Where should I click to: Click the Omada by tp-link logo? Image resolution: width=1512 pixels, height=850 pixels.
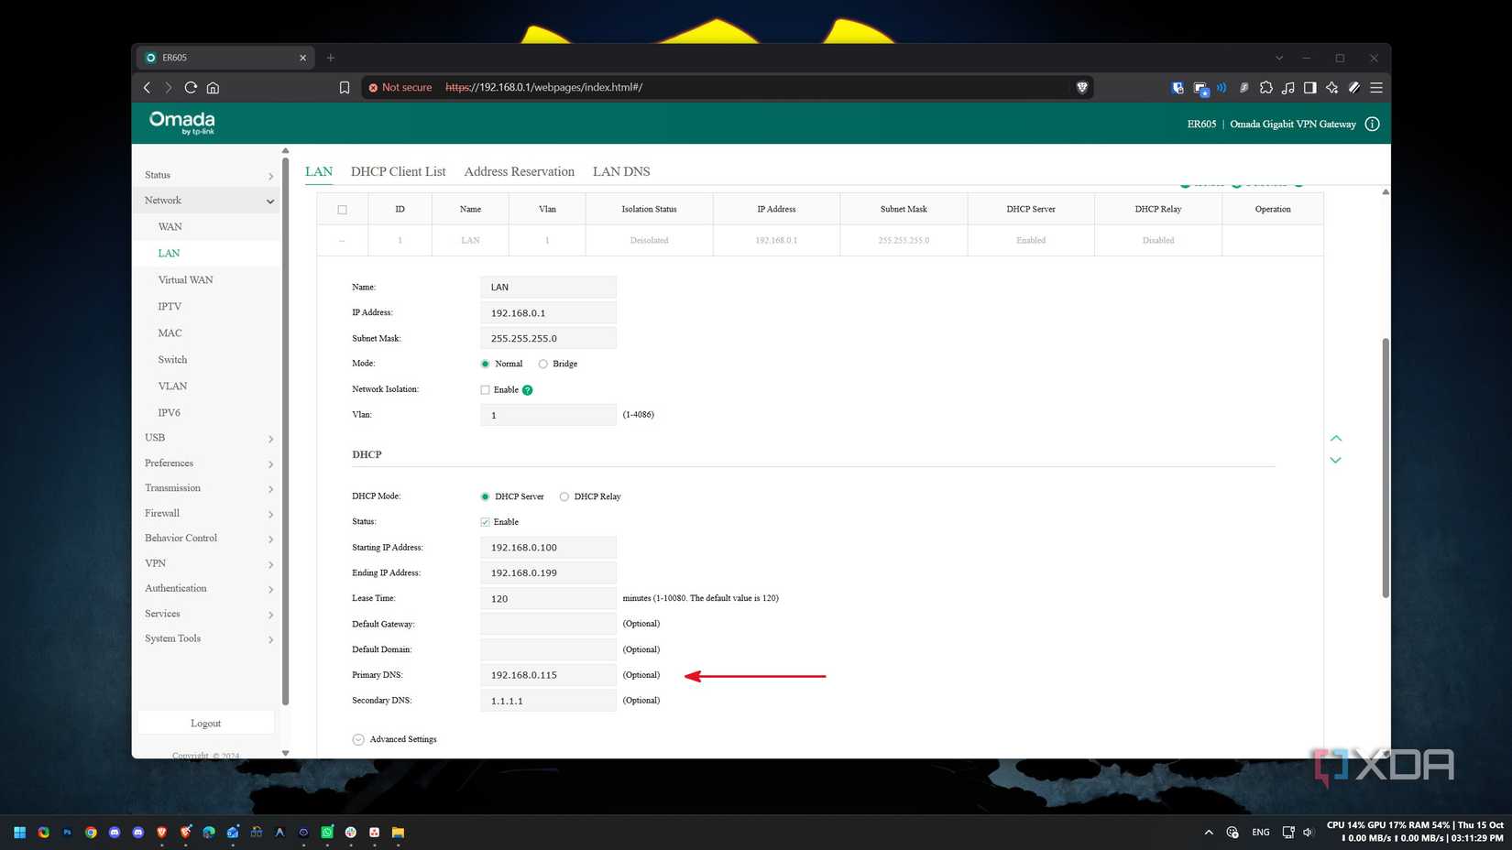click(181, 123)
